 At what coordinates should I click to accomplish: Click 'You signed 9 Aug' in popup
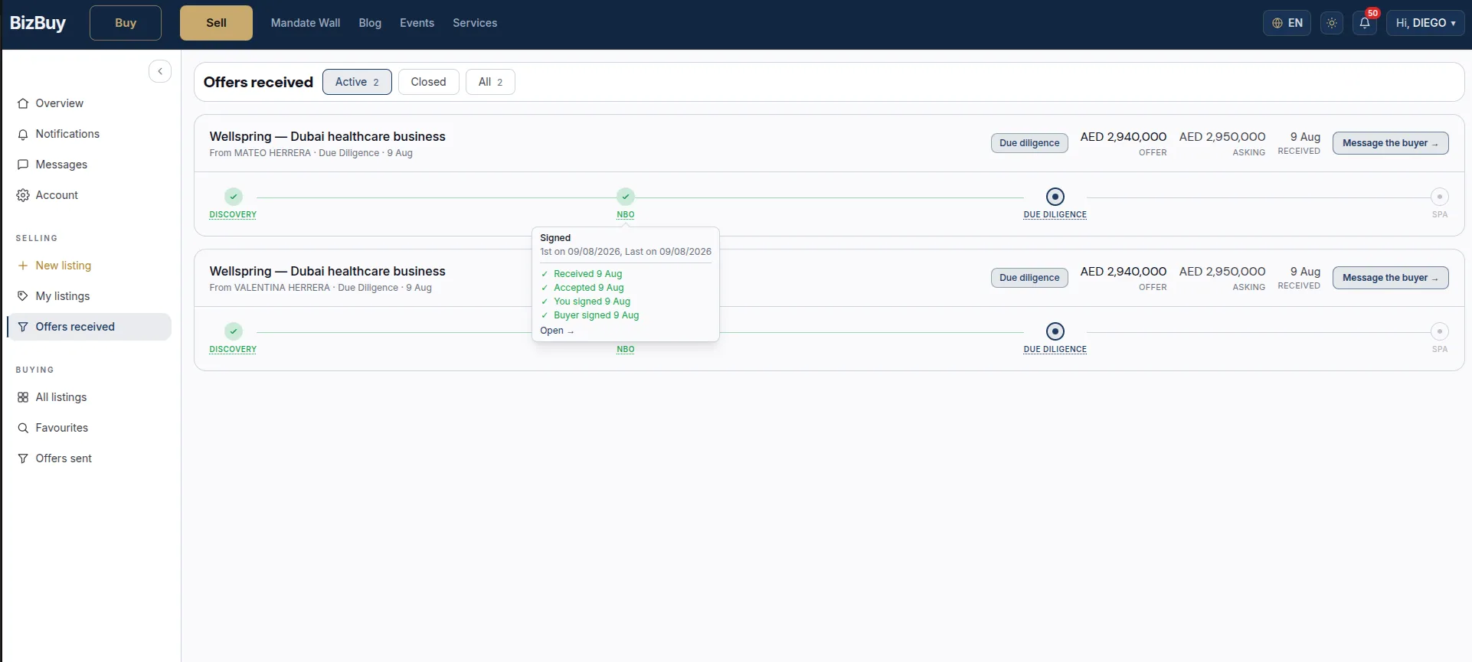(x=592, y=302)
